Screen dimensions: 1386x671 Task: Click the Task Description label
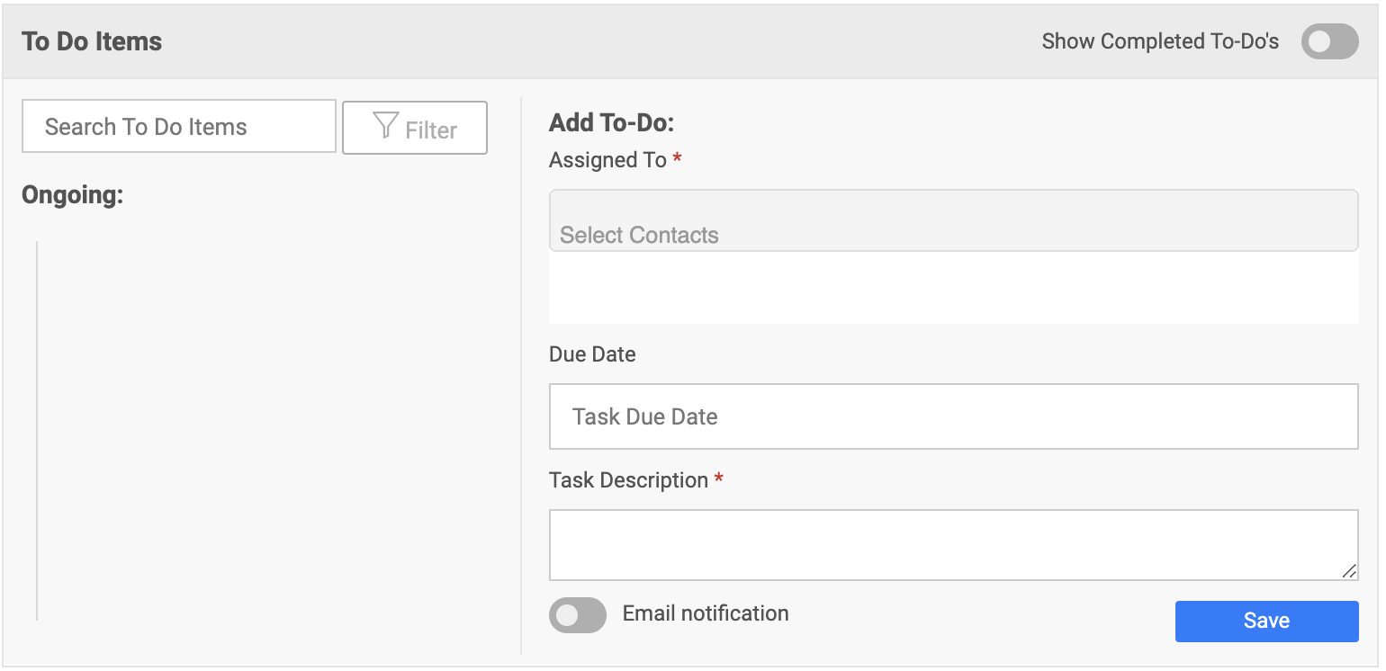click(628, 480)
